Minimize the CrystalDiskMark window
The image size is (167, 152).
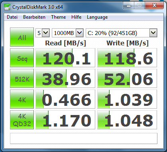coord(128,6)
